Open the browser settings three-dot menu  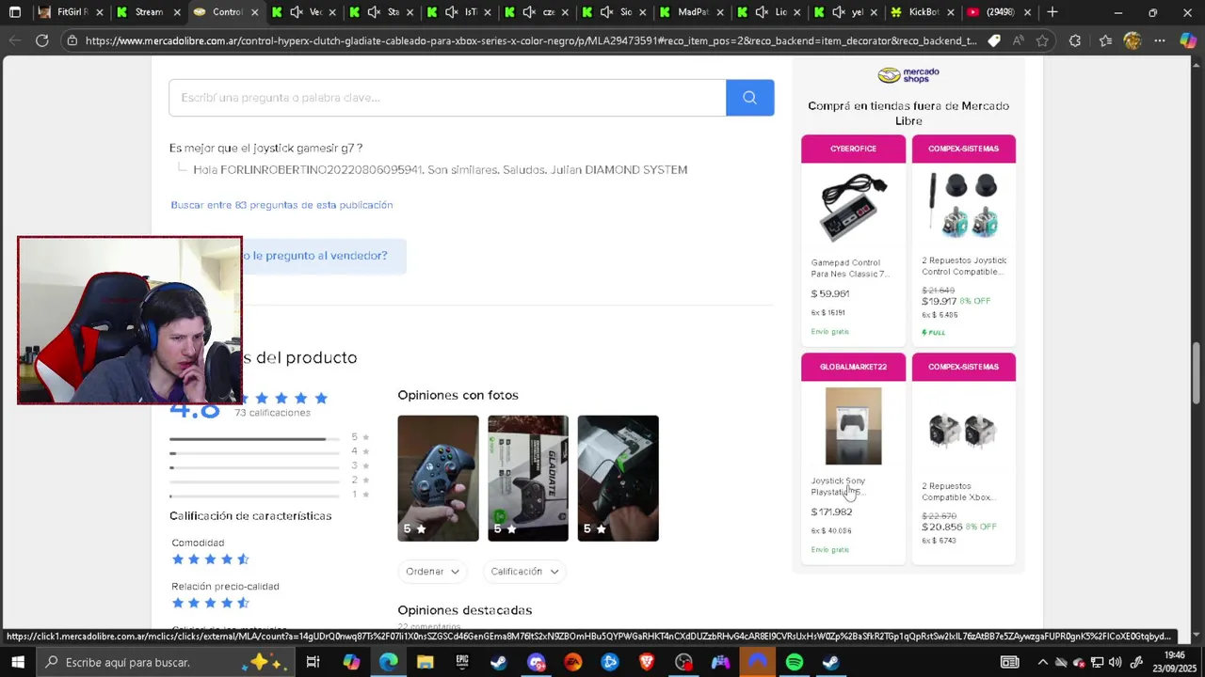1160,40
